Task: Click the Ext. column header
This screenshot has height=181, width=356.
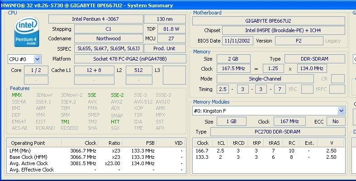Action: (x=309, y=143)
